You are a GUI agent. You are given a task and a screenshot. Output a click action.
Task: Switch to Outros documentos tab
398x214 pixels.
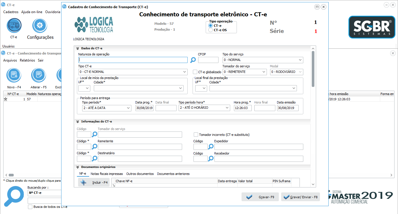pos(140,174)
